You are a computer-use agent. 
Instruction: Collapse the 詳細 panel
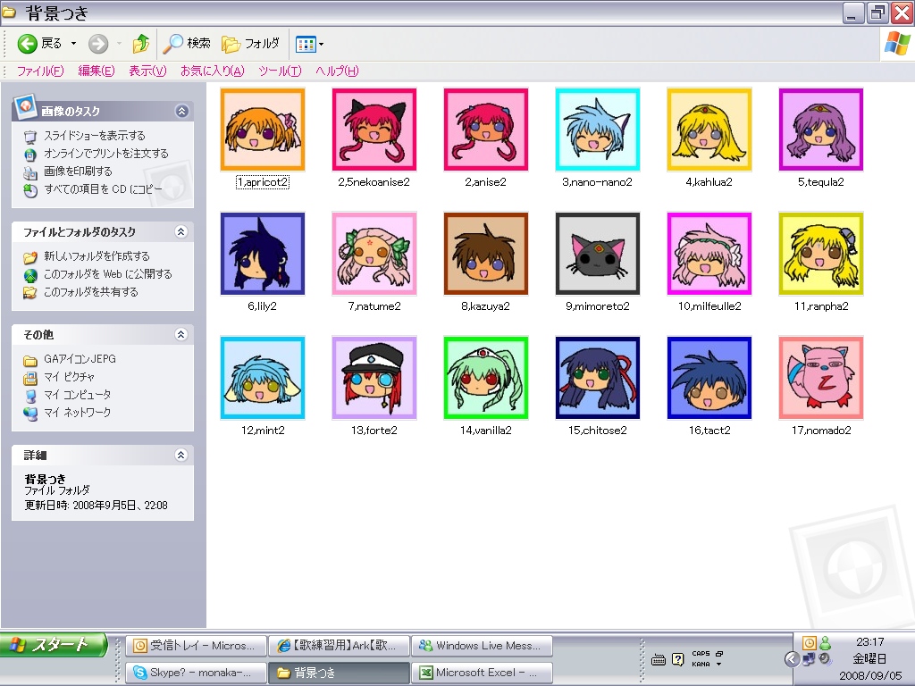click(x=180, y=455)
